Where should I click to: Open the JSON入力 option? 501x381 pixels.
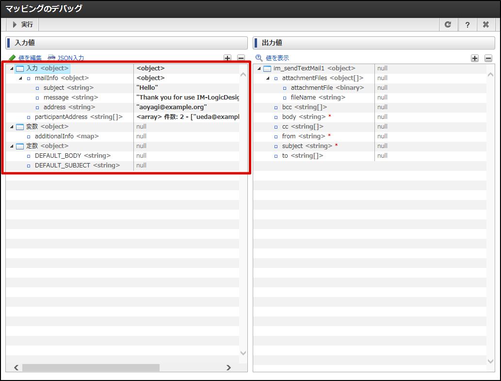(x=66, y=58)
